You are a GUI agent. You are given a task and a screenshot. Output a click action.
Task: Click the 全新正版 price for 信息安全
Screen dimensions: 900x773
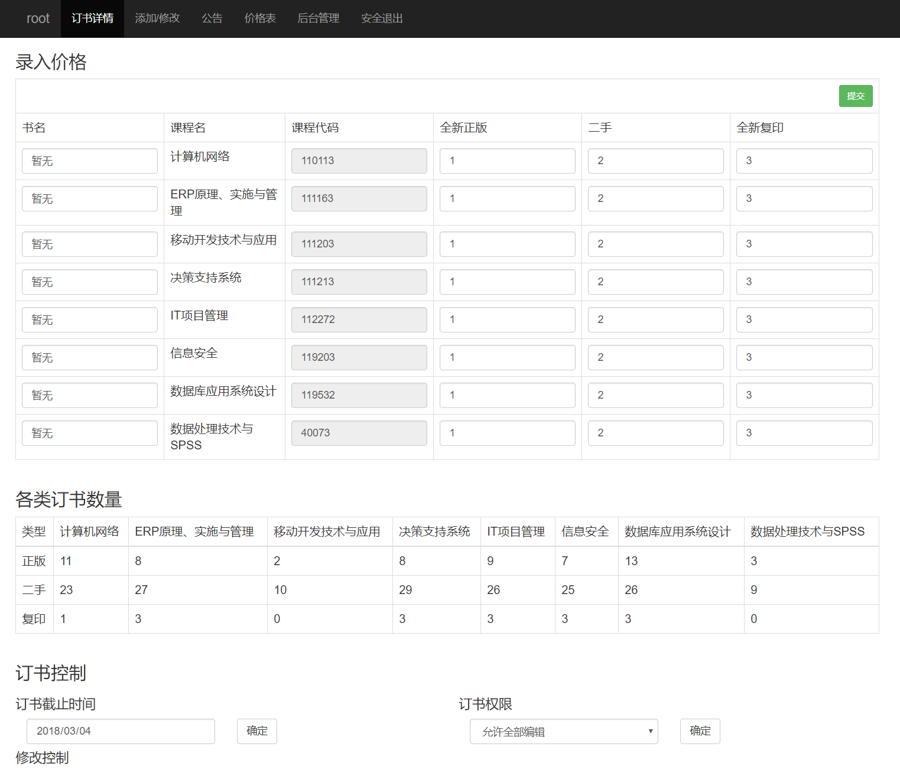click(507, 357)
